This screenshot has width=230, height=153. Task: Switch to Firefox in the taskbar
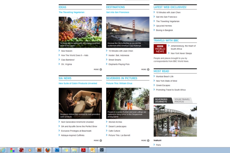click(48, 150)
